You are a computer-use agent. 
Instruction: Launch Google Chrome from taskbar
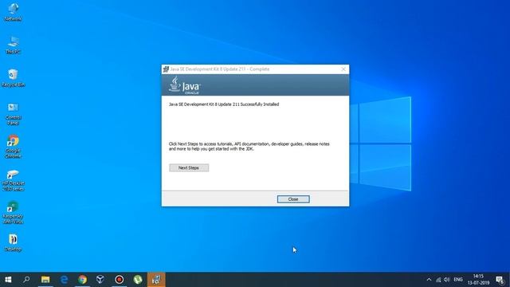(x=82, y=280)
